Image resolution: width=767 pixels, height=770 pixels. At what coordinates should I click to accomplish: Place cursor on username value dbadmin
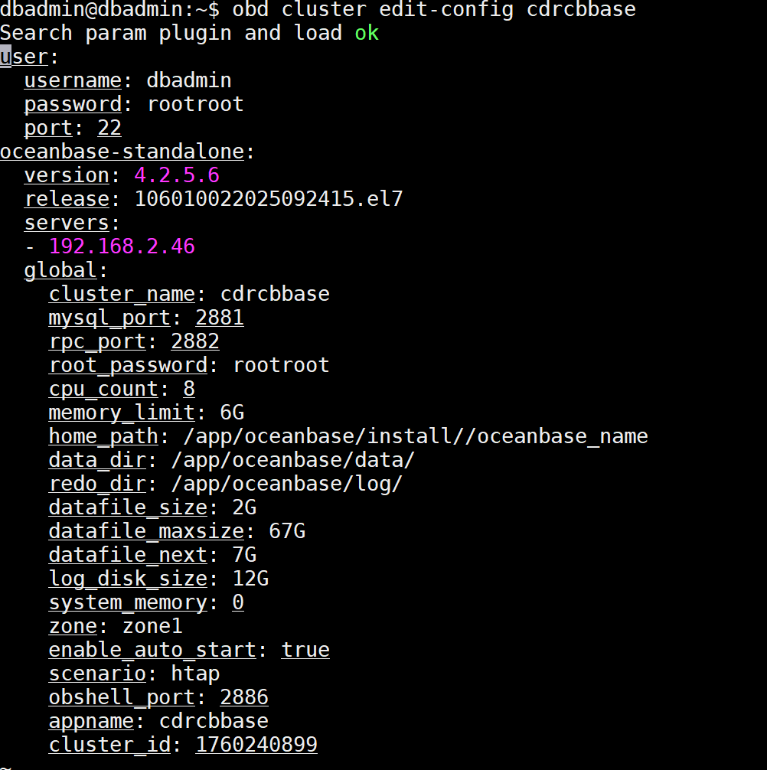coord(188,80)
